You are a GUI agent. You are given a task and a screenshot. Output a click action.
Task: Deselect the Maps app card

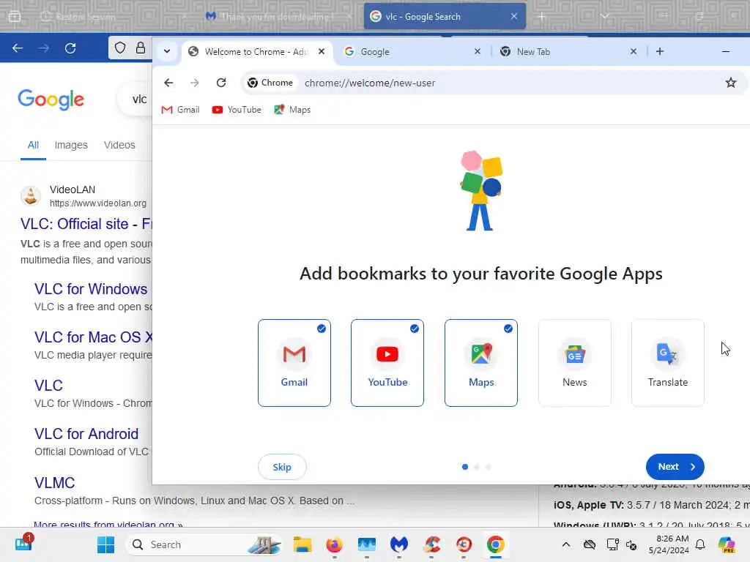(481, 363)
